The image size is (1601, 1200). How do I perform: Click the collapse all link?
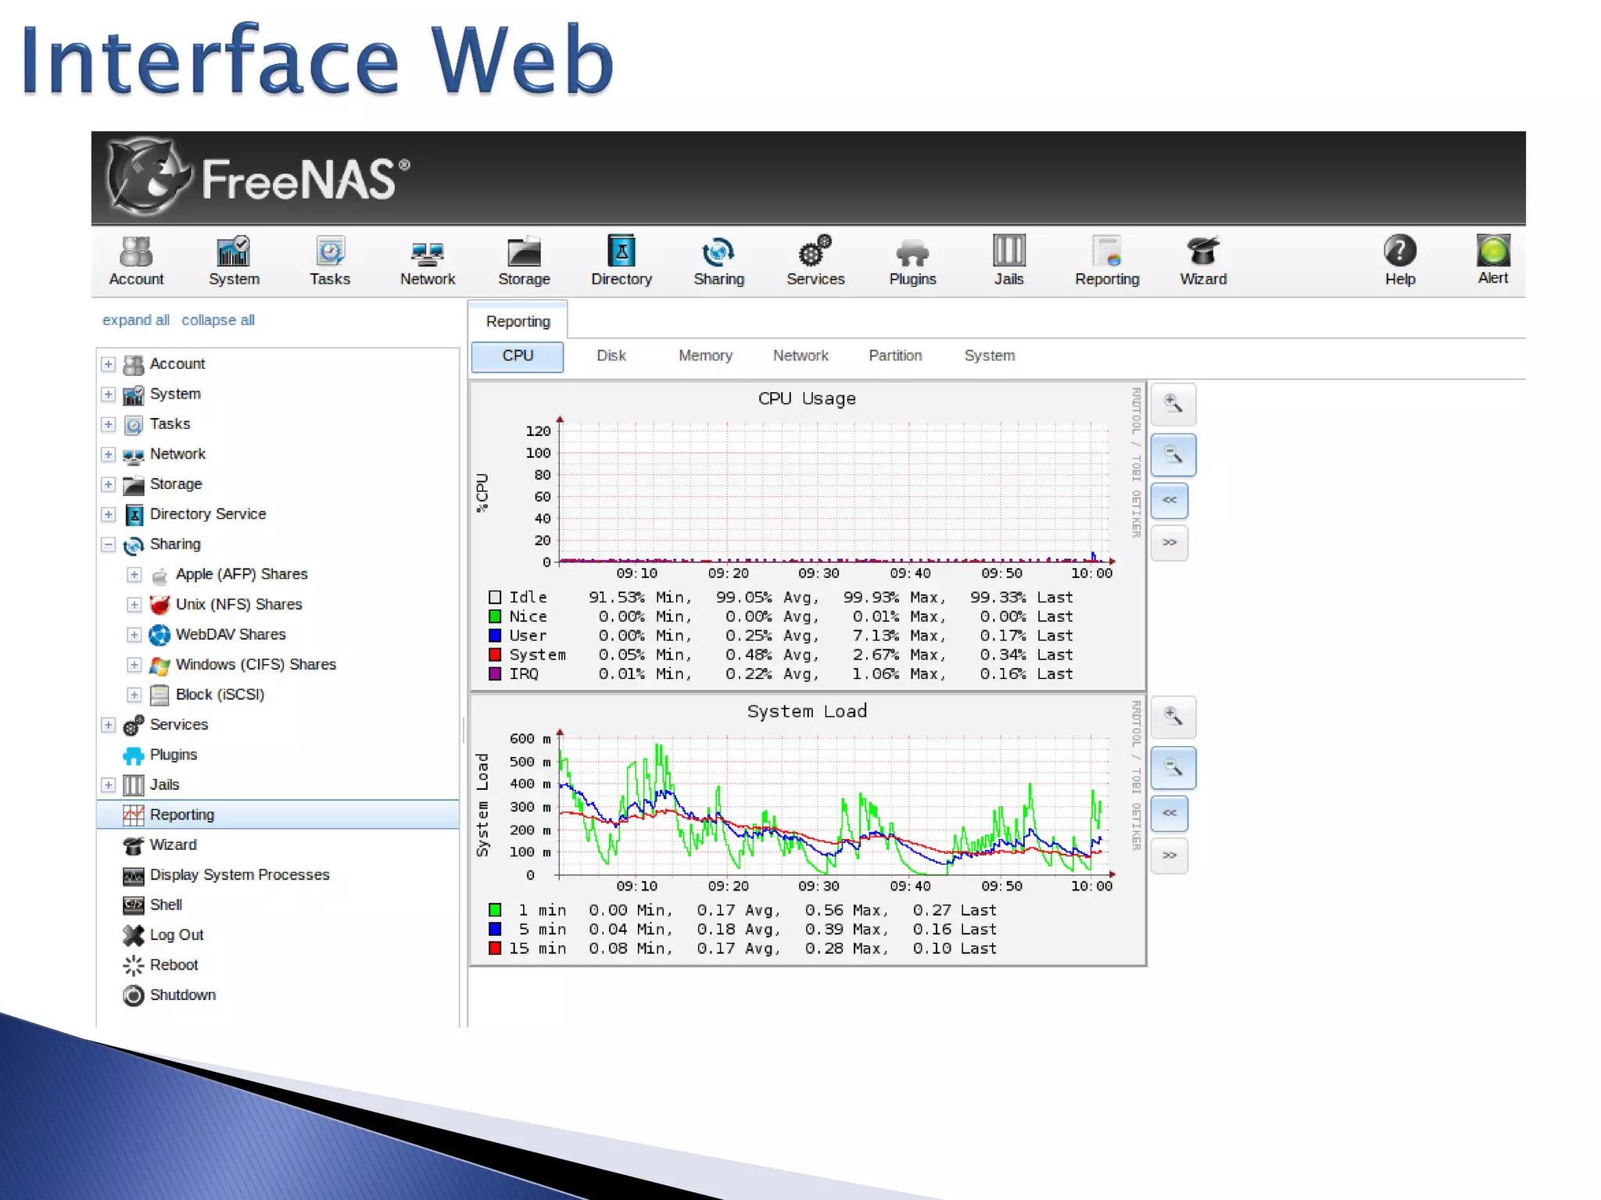217,320
